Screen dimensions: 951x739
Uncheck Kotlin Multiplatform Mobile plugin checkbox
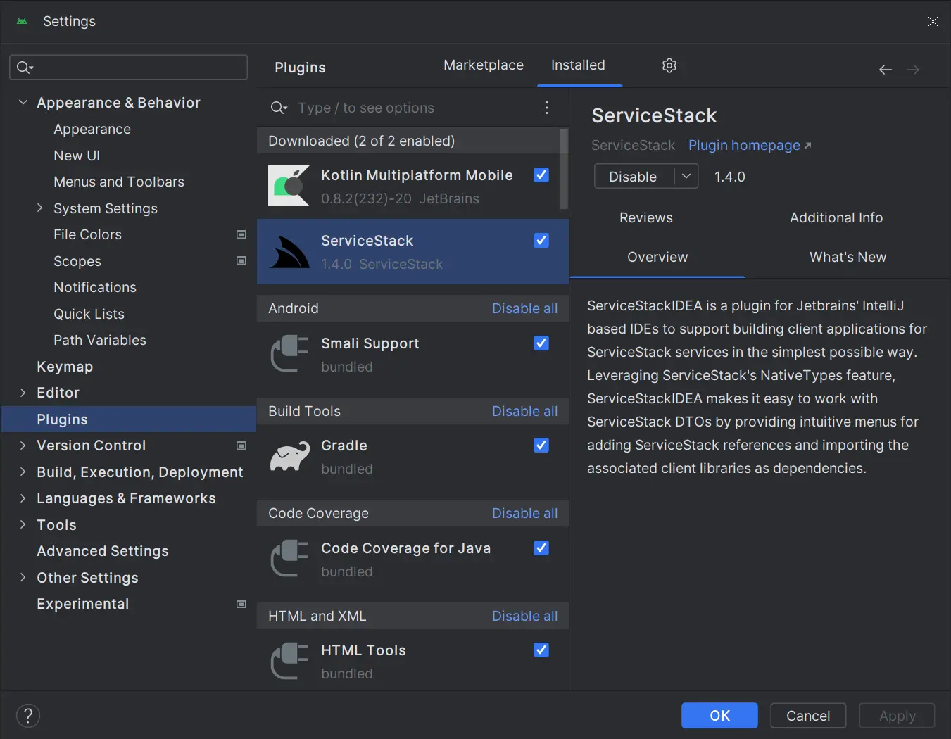point(541,175)
